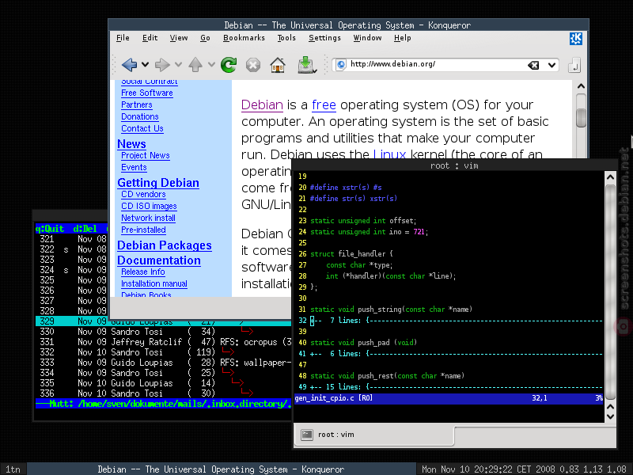Screen dimensions: 633x475
Task: Select Mutt message 333 RFS: wallpaper
Action: pos(163,363)
